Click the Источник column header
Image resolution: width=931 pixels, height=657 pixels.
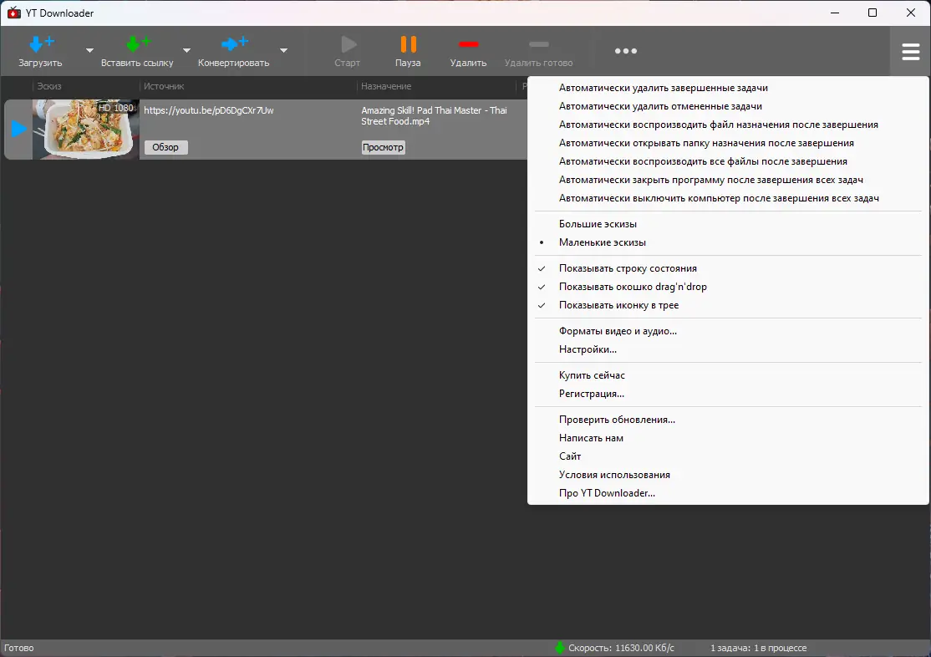point(164,86)
